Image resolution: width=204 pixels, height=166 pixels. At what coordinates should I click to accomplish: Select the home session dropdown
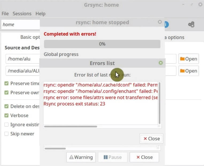(21, 24)
